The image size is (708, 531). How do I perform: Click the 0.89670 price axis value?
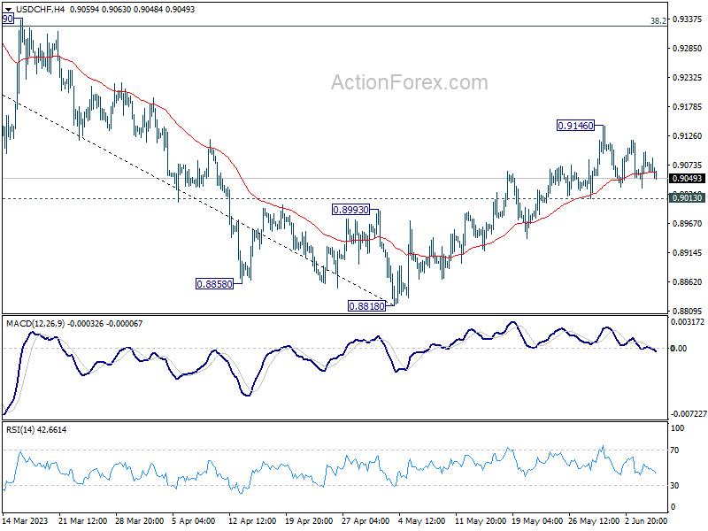tap(688, 224)
